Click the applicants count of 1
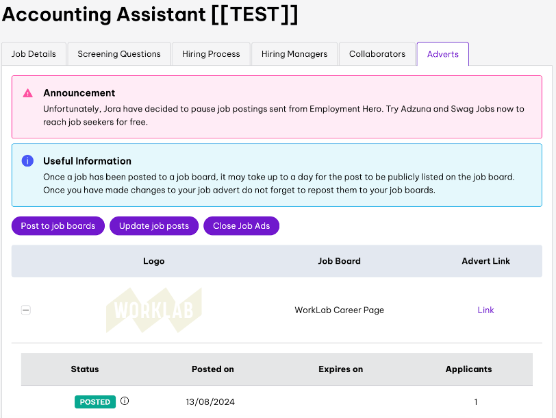This screenshot has height=418, width=556. 476,402
